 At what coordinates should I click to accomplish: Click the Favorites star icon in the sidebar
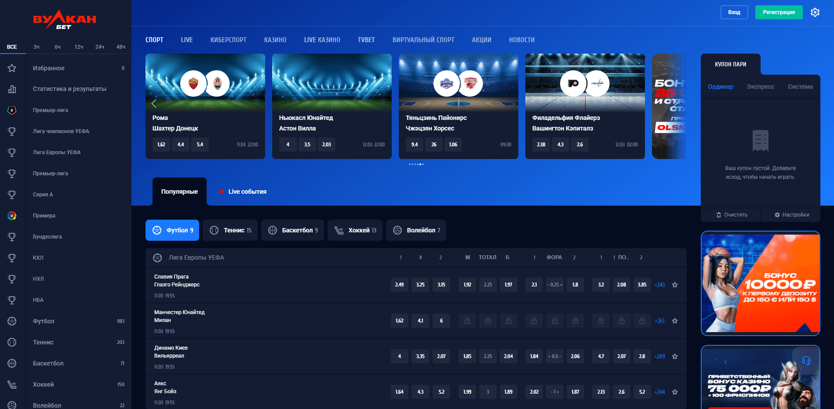[12, 68]
